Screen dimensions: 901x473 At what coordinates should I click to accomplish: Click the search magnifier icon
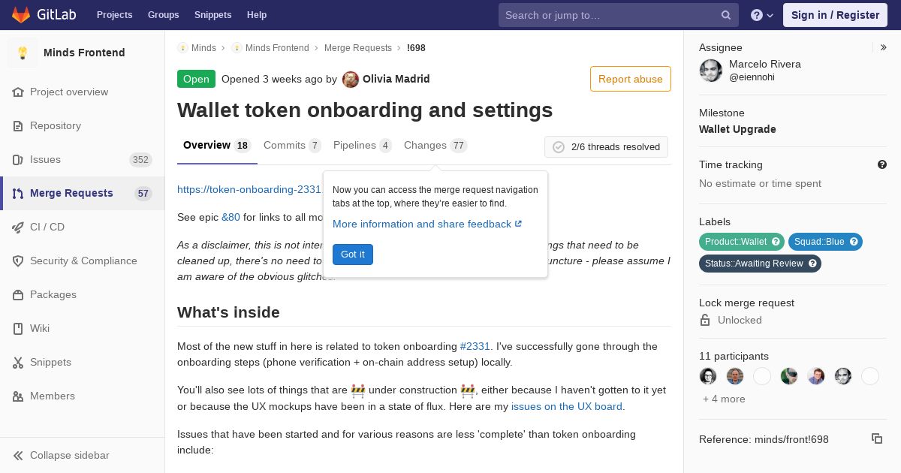click(726, 15)
